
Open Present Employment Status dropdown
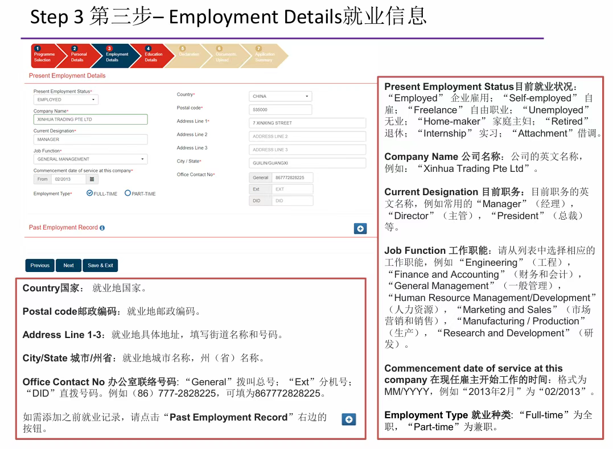(x=65, y=100)
